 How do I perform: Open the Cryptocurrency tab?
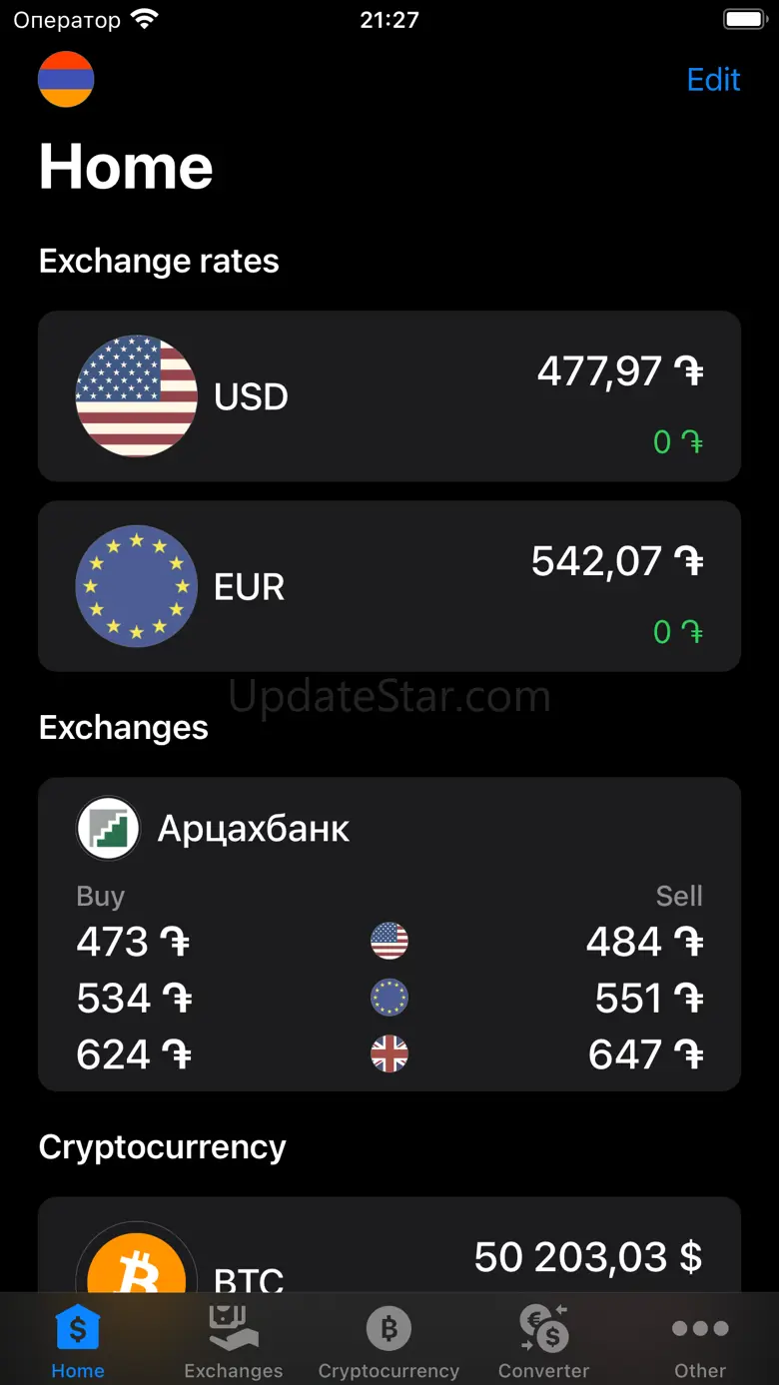[x=389, y=1342]
